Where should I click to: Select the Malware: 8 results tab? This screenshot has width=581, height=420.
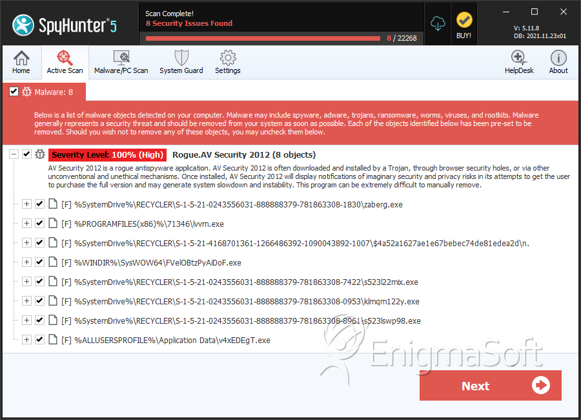pyautogui.click(x=44, y=92)
